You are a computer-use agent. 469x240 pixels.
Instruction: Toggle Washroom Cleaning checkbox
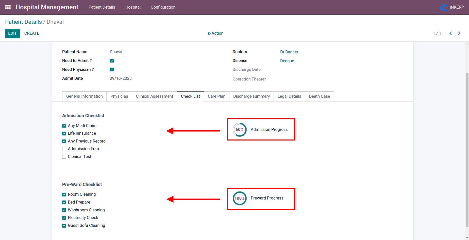(x=64, y=210)
